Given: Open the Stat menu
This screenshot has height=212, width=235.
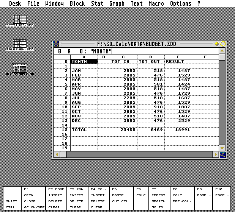Looking at the screenshot, I should 97,4.
